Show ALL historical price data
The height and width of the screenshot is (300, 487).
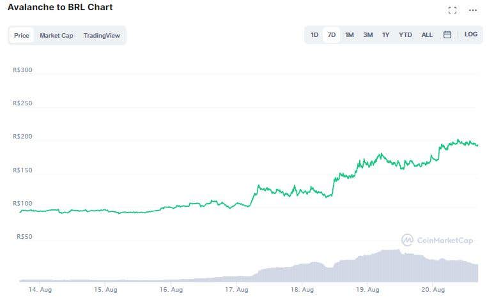point(427,35)
